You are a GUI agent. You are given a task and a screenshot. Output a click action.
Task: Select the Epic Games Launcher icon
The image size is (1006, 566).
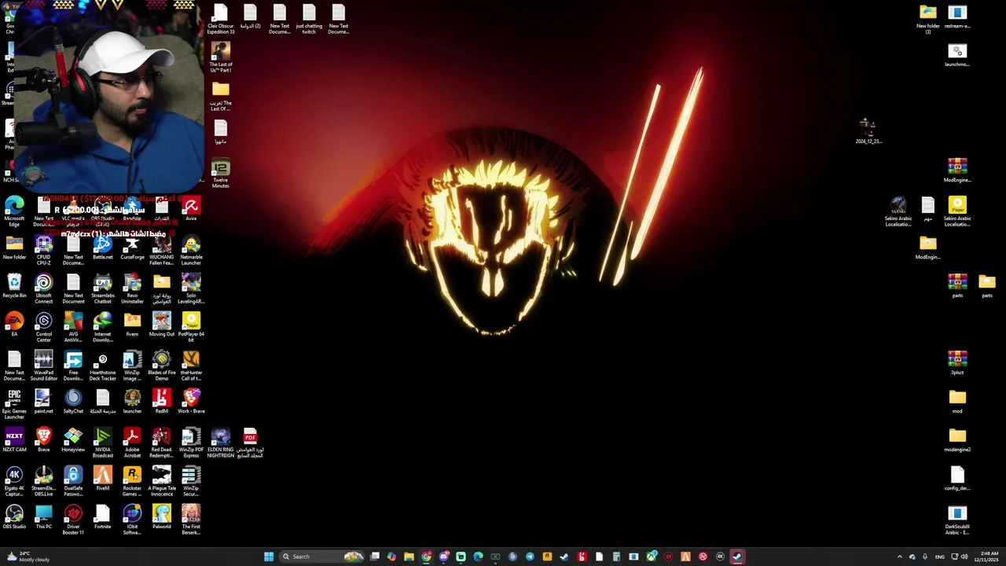(x=14, y=405)
